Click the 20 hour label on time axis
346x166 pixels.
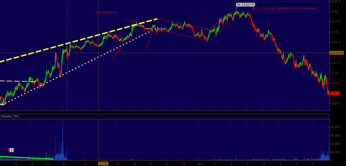point(134,164)
